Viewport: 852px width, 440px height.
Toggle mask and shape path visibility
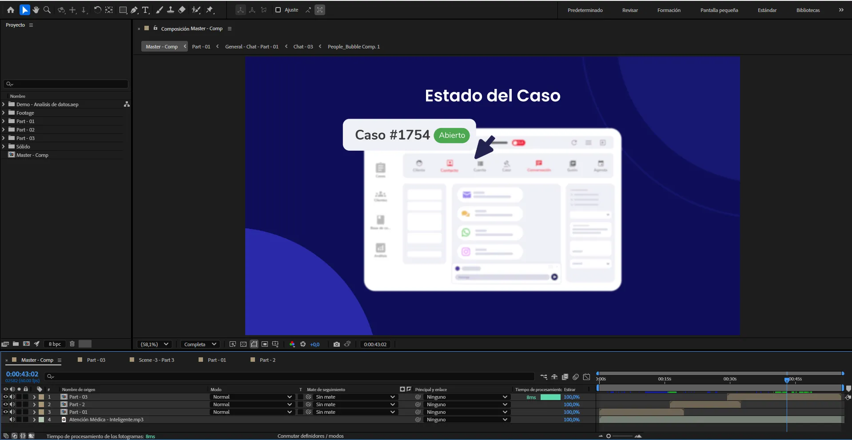click(254, 344)
